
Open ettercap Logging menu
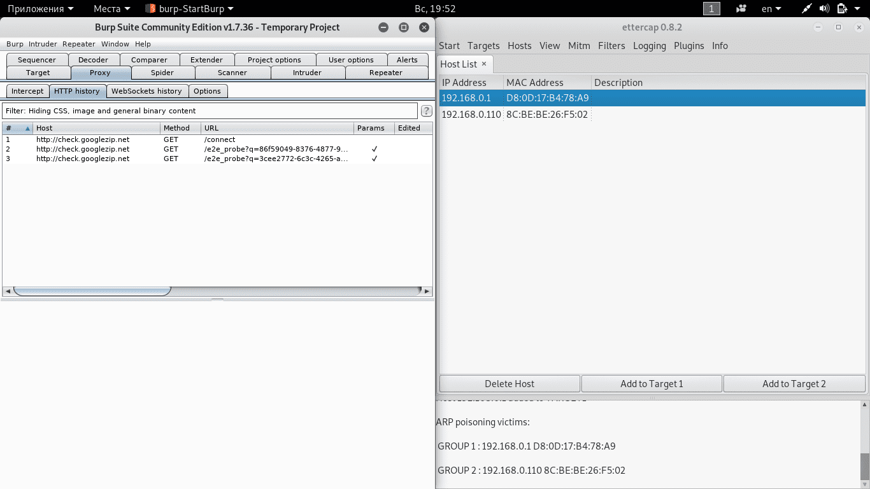650,46
